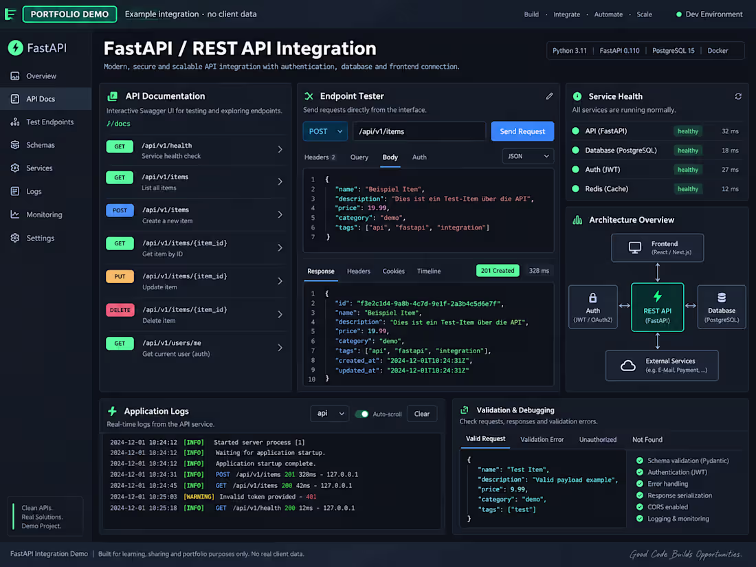Click the Authentication (JWT) checkmark
This screenshot has width=756, height=567.
(x=640, y=472)
